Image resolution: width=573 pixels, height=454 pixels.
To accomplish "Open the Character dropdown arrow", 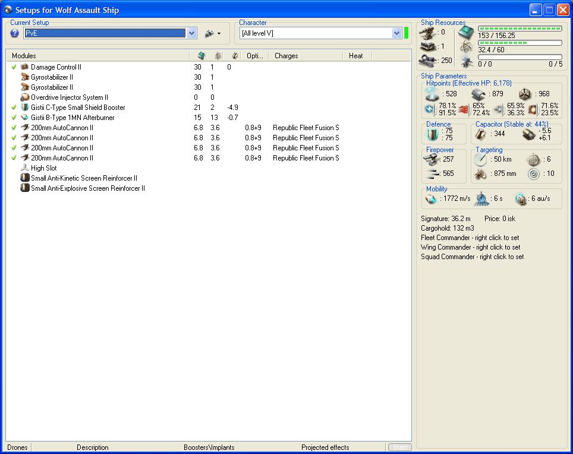I will point(397,33).
